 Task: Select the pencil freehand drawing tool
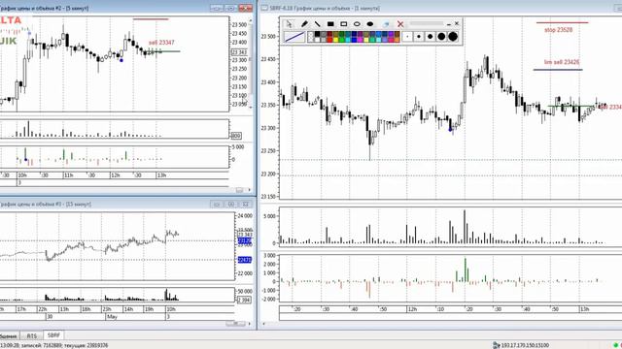coord(304,24)
